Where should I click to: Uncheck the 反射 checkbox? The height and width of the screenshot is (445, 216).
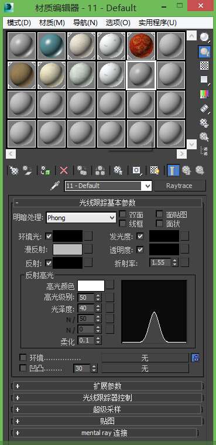(49, 263)
